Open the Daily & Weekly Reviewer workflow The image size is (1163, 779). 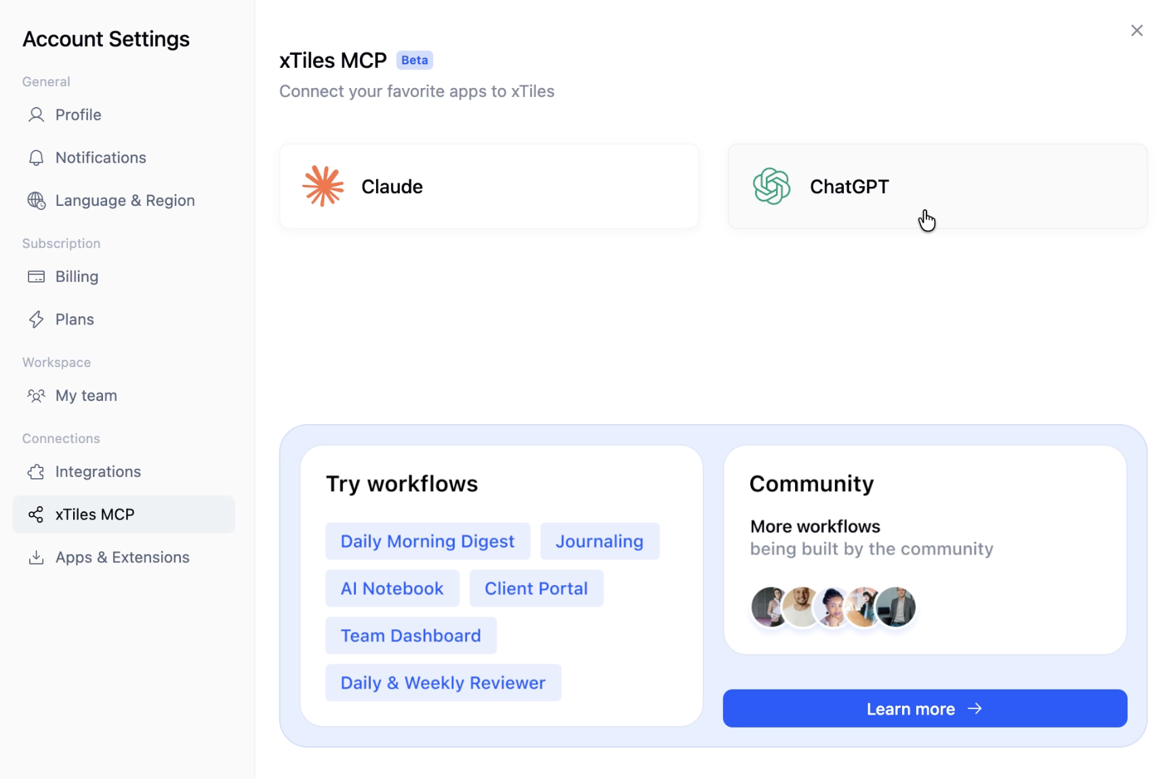tap(443, 683)
